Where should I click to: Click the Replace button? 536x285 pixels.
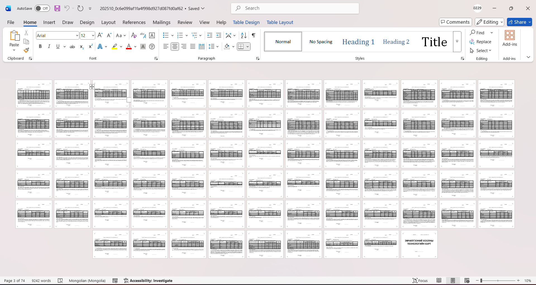point(480,42)
